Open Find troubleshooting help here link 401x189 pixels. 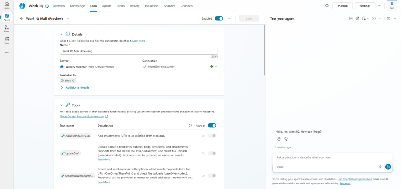pyautogui.click(x=355, y=179)
